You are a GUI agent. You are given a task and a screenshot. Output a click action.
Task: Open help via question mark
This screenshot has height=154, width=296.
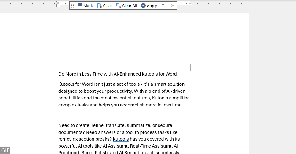163,6
